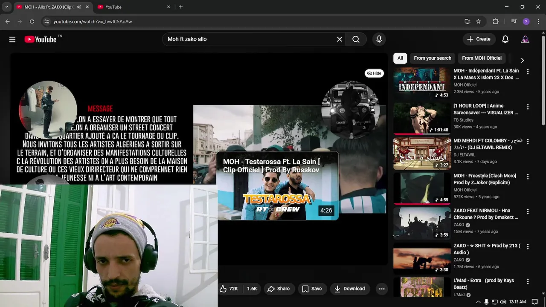Open options for ZAKO SHIT audio video
Viewport: 546px width, 307px height.
click(x=528, y=246)
